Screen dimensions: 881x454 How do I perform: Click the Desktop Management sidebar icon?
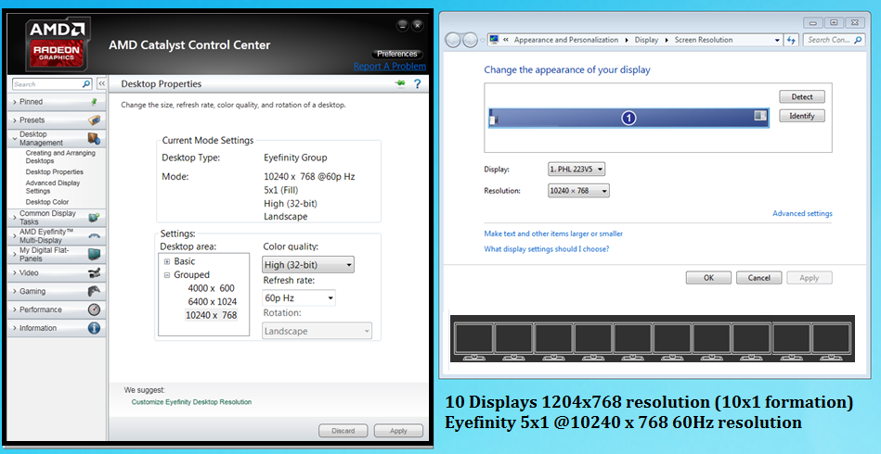click(94, 138)
